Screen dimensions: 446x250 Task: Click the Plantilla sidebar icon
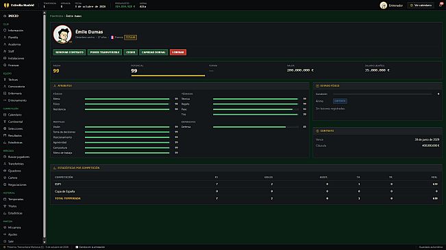tap(5, 38)
